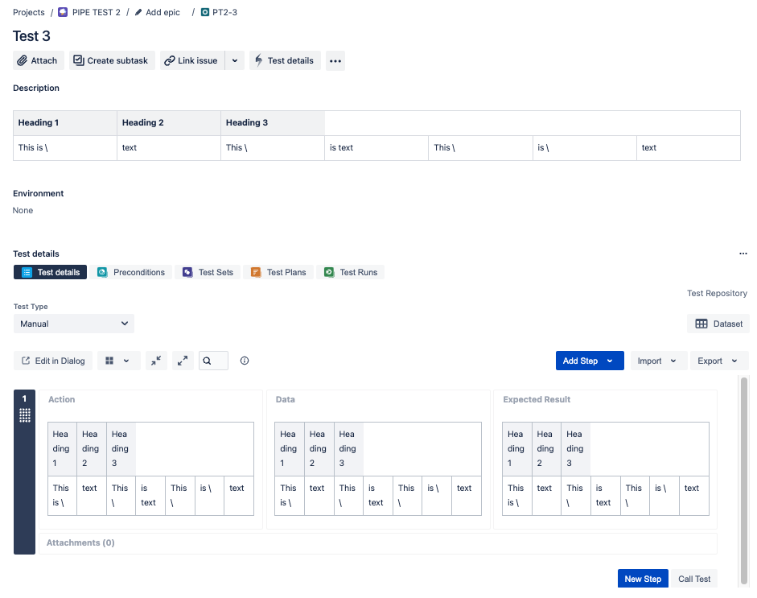
Task: Switch to the Test Sets tab
Action: click(208, 272)
